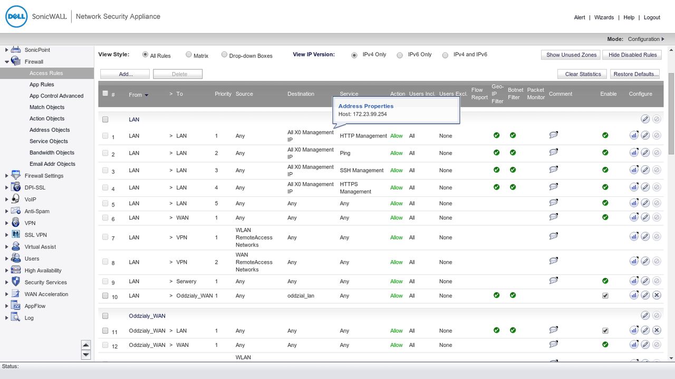Select IPv6 Only version
Image resolution: width=675 pixels, height=379 pixels.
(400, 55)
